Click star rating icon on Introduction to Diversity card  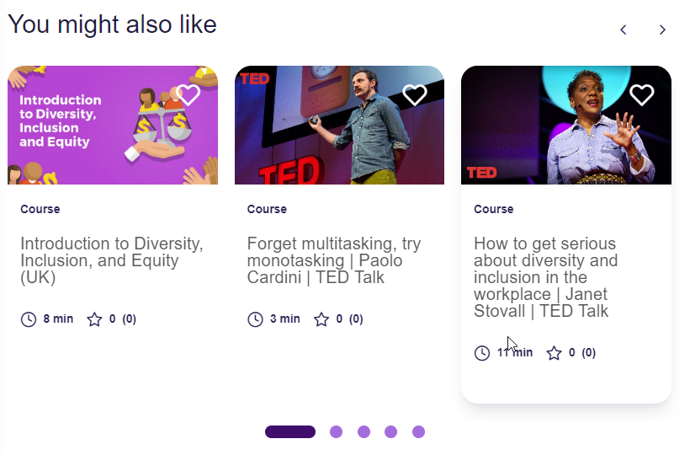pyautogui.click(x=94, y=319)
